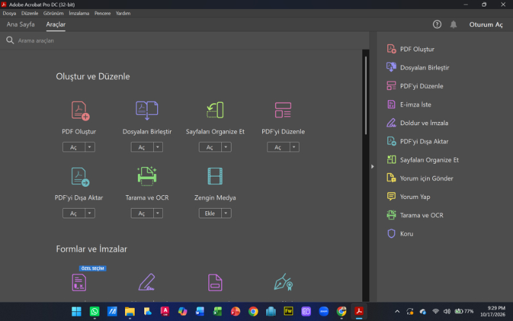Image resolution: width=513 pixels, height=321 pixels.
Task: Open the certificate fountain pen icon
Action: [283, 282]
